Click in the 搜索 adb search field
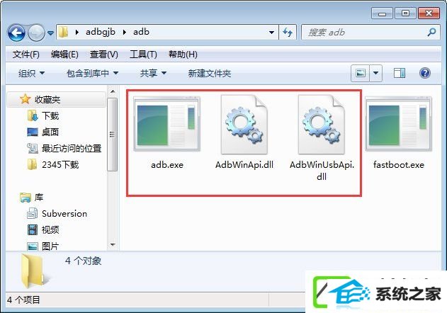 pyautogui.click(x=366, y=32)
